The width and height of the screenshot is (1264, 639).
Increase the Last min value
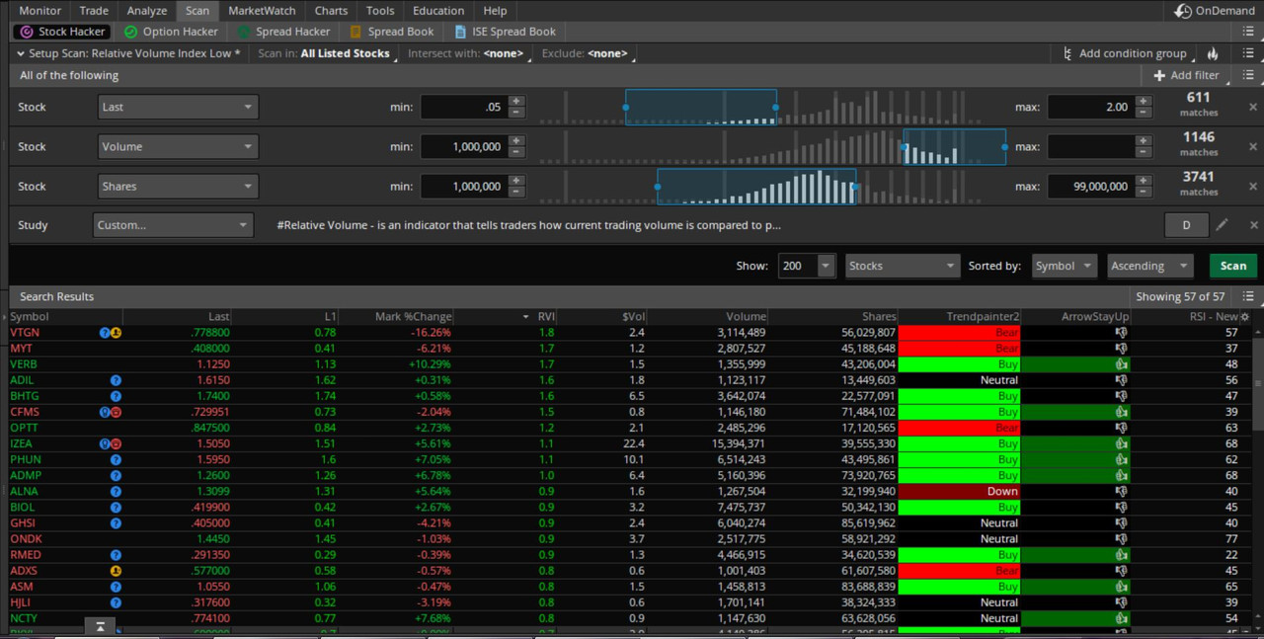tap(516, 102)
